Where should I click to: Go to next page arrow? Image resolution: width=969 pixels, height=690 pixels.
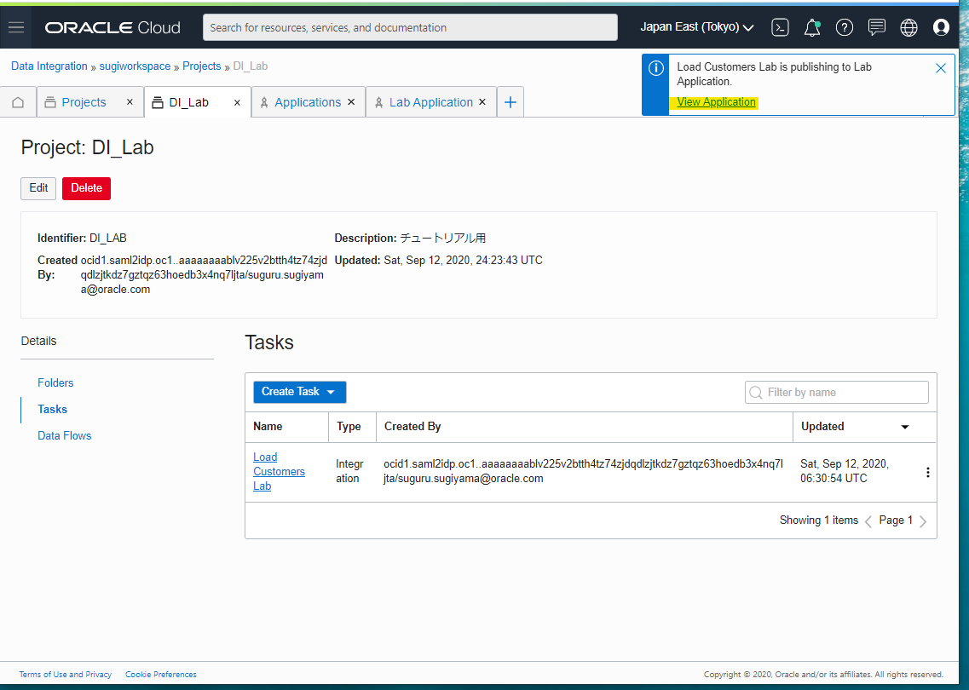coord(923,520)
